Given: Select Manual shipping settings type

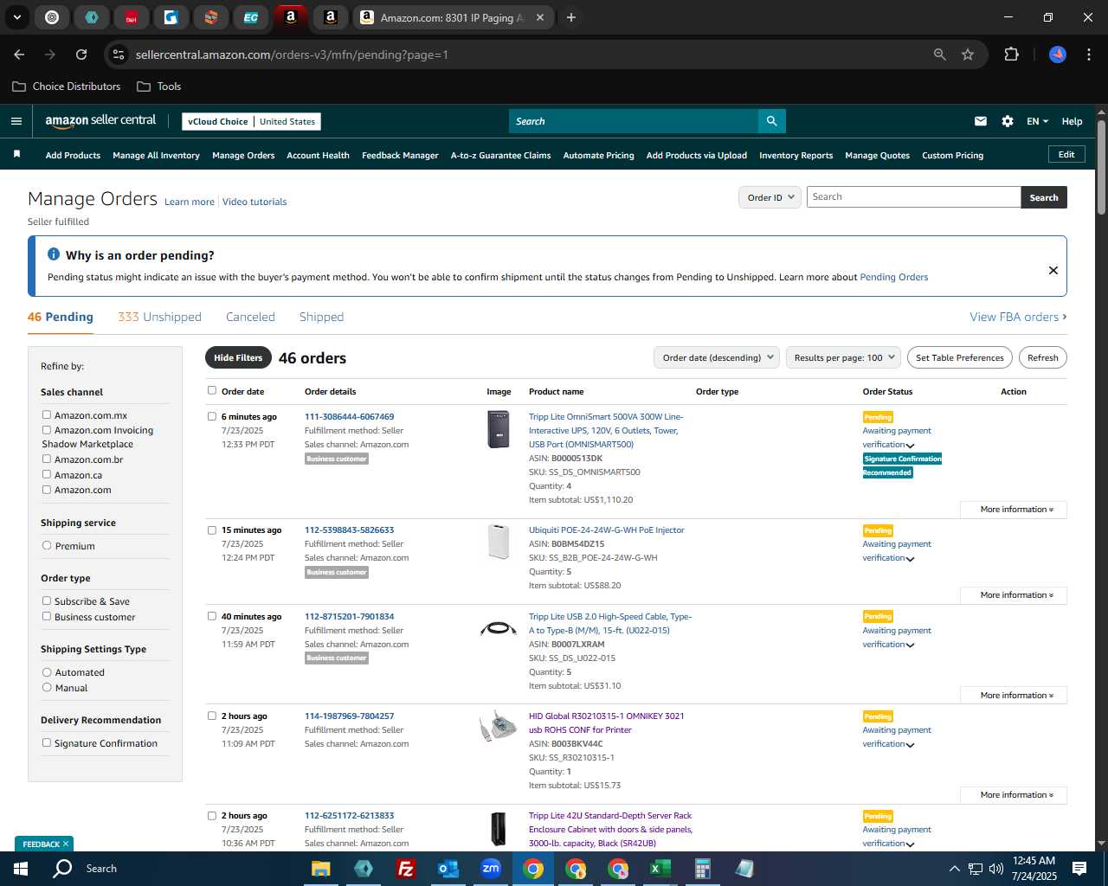Looking at the screenshot, I should tap(47, 688).
